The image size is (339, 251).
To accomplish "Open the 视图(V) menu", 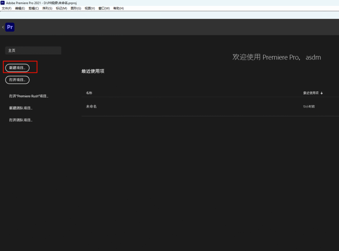I will 90,8.
